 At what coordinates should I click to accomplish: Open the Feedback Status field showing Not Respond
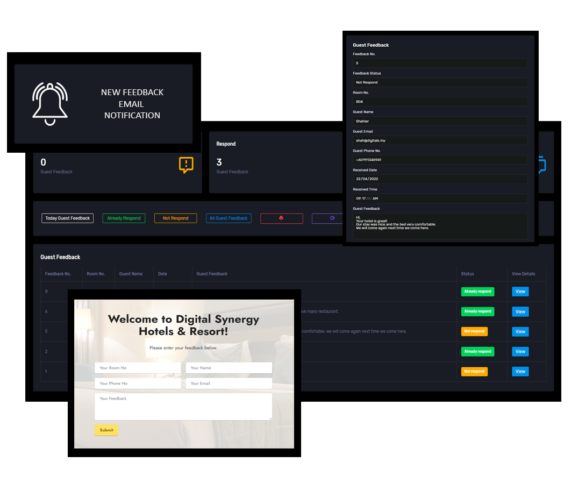point(440,82)
